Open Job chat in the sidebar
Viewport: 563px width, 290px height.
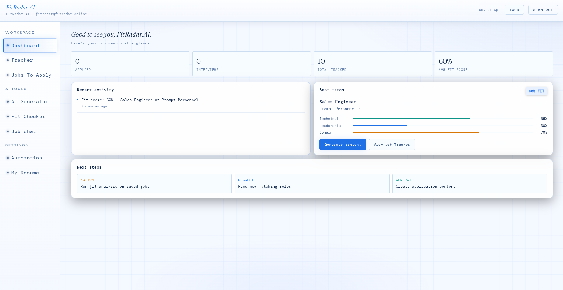pos(30,131)
